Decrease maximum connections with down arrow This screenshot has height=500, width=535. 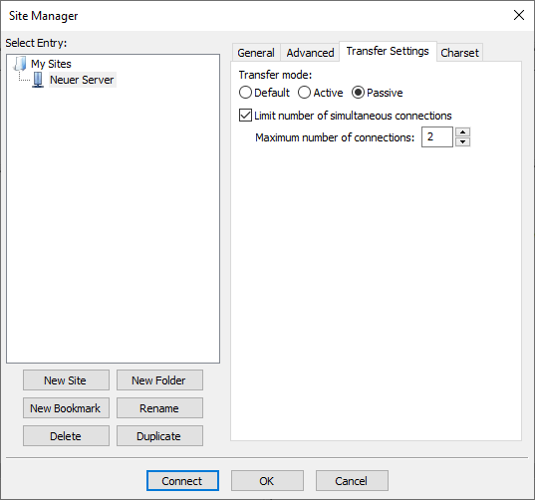pyautogui.click(x=462, y=141)
